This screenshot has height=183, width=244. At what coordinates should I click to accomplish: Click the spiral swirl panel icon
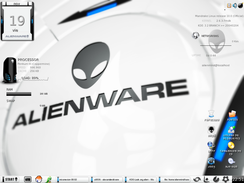(x=197, y=179)
